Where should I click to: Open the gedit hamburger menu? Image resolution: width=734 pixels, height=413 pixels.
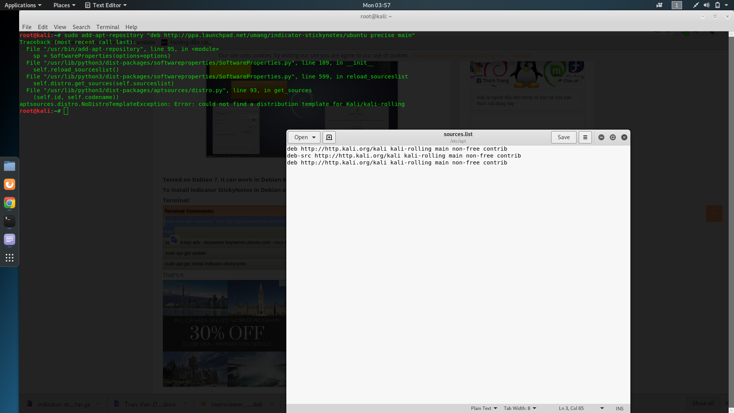click(585, 137)
